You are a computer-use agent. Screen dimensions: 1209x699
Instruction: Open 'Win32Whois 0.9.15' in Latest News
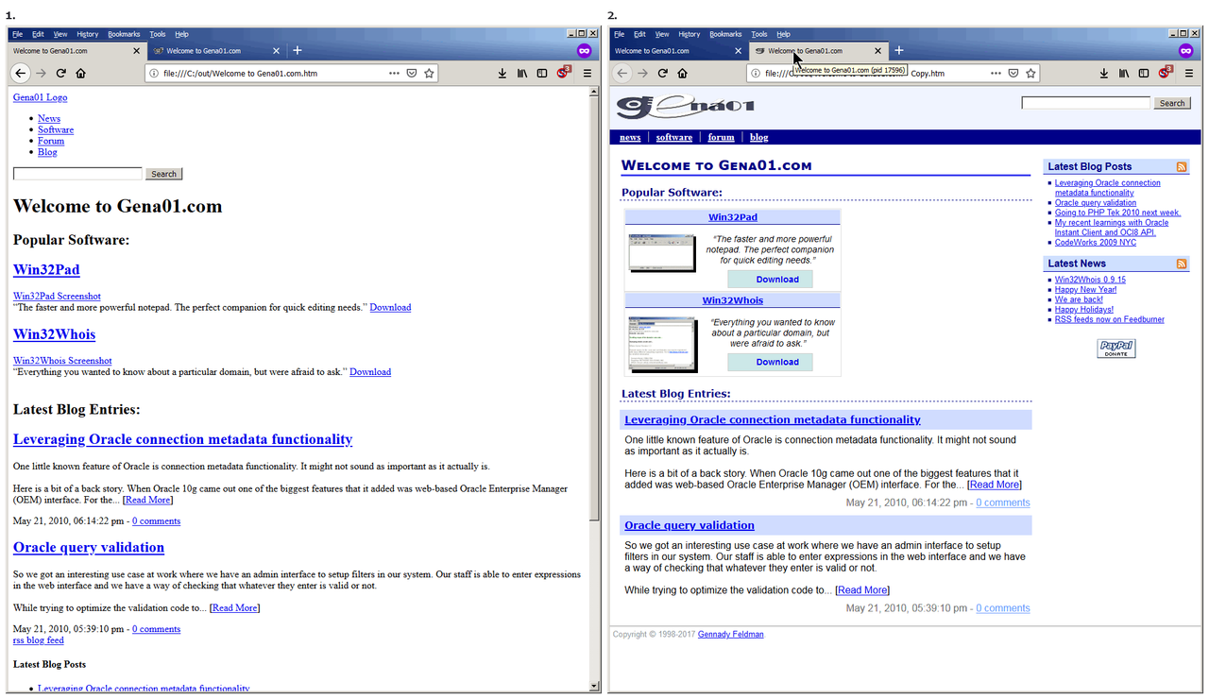(x=1090, y=280)
